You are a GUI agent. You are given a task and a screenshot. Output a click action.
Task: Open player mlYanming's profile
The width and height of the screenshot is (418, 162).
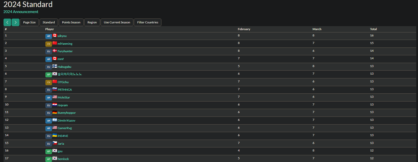[x=65, y=44]
